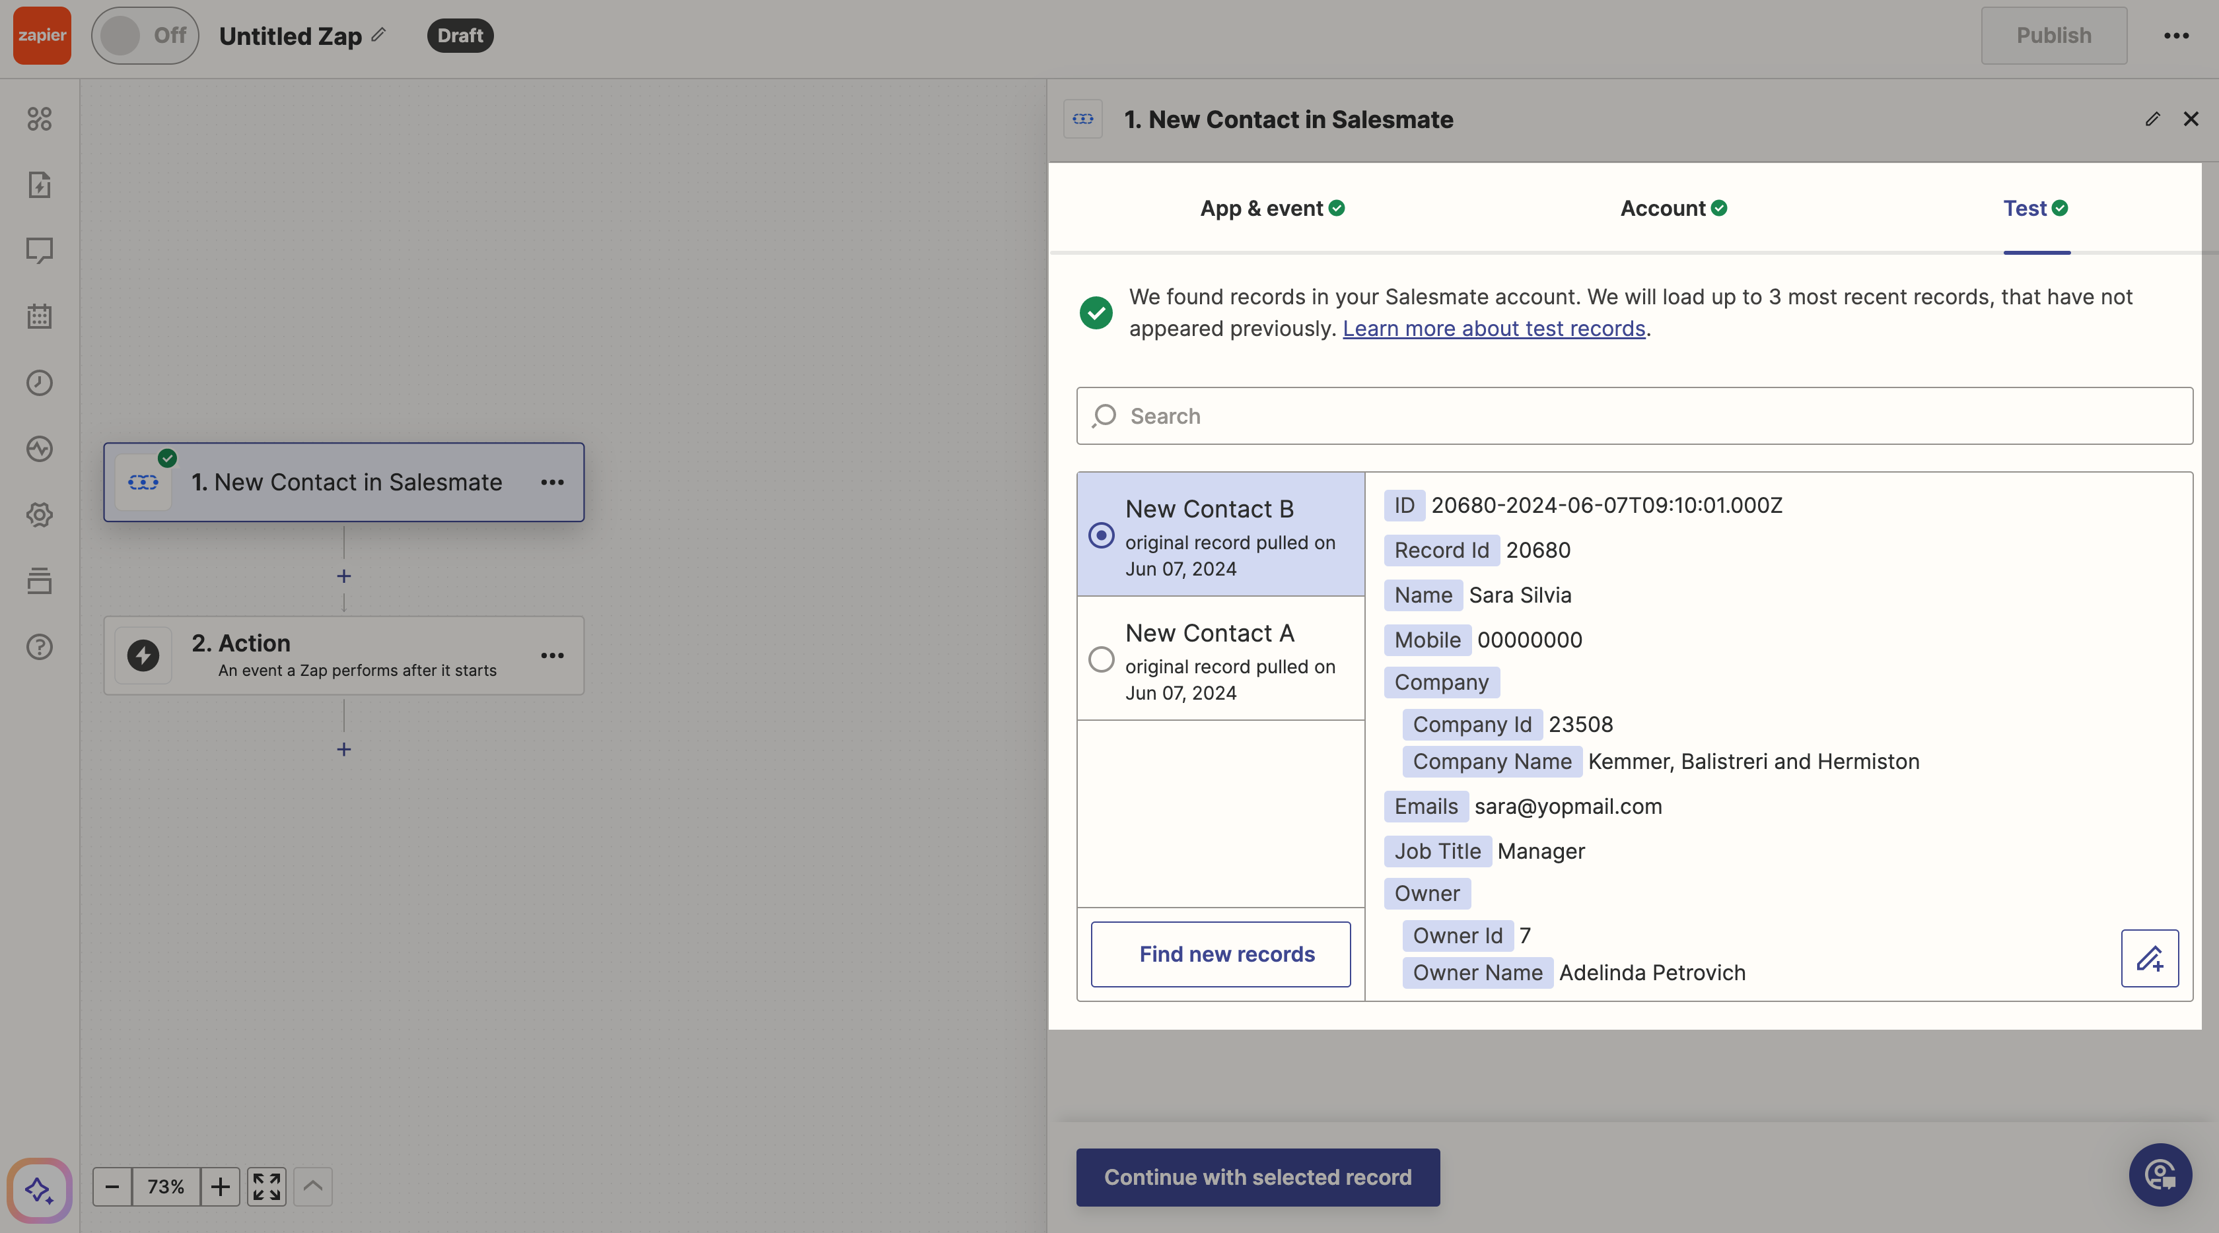Click the green success checkmark icon
2219x1233 pixels.
click(1096, 313)
